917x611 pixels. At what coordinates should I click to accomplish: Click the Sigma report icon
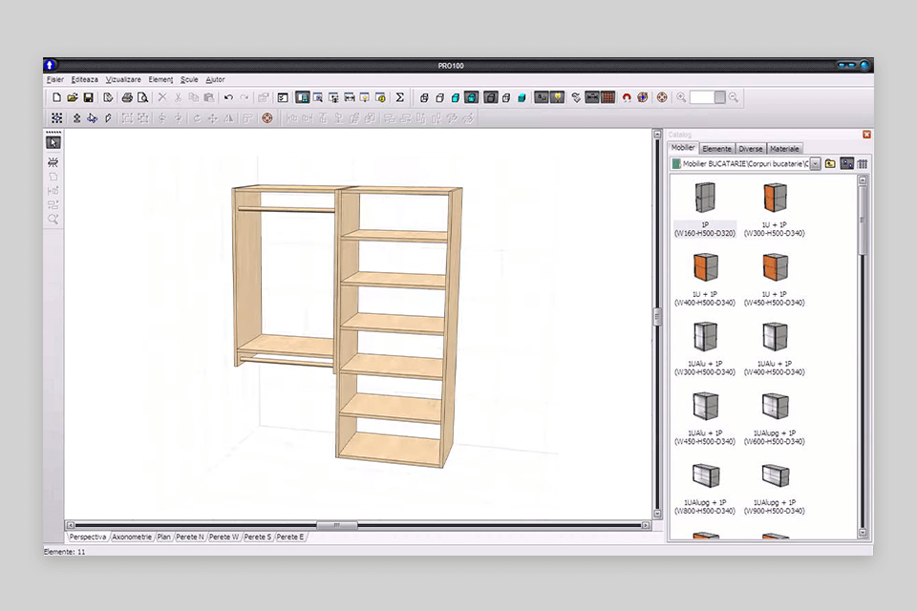(x=399, y=97)
